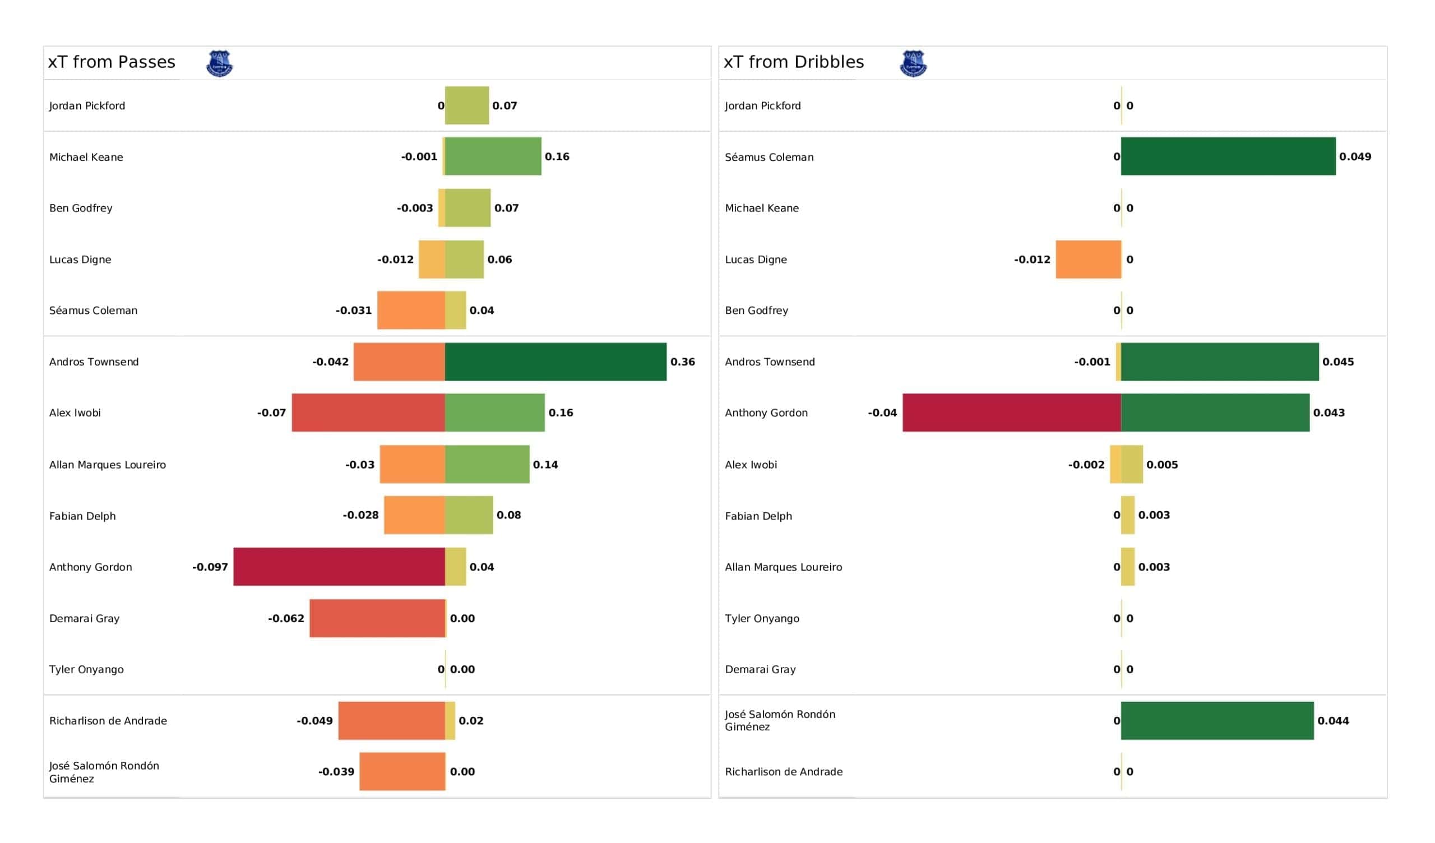The width and height of the screenshot is (1435, 843).
Task: Select Andros Townsend's dark green 0.36 passes bar
Action: [555, 362]
